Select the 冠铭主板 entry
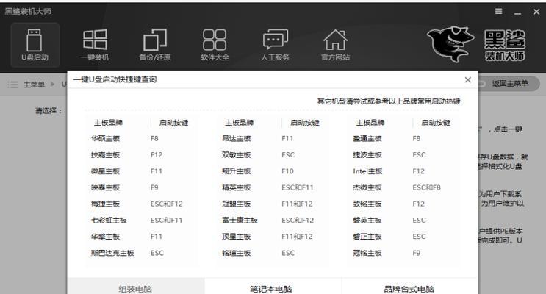This screenshot has height=294, width=546. tap(367, 253)
